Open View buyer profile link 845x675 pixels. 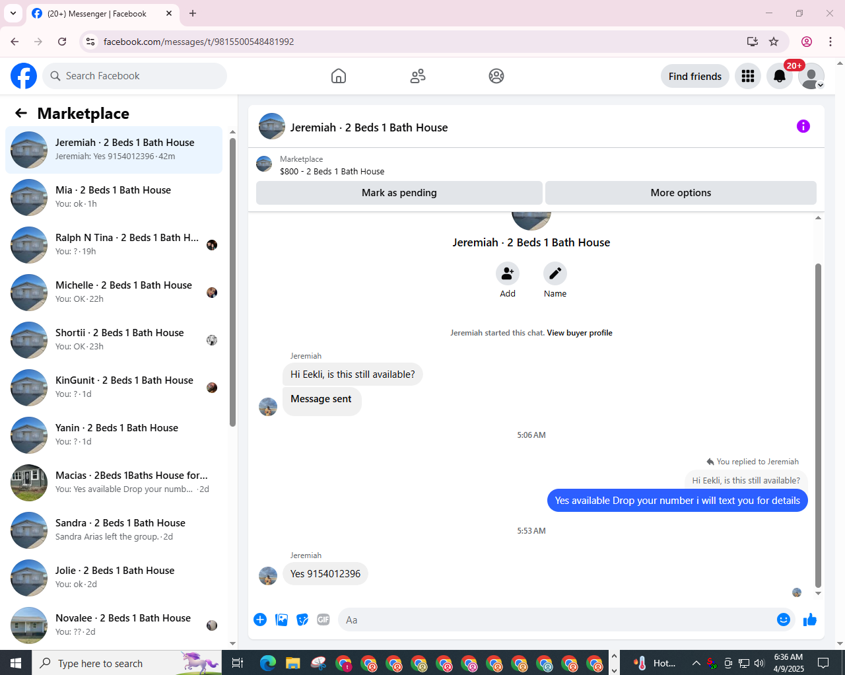click(x=580, y=333)
